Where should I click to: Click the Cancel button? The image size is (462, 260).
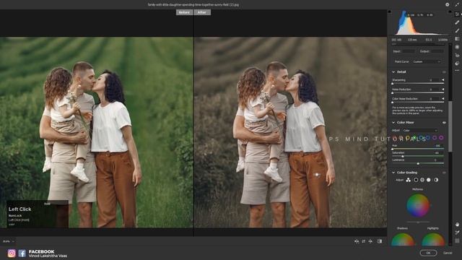tap(448, 253)
